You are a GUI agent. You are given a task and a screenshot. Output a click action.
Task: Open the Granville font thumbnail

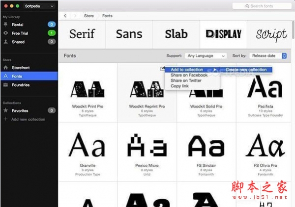coord(87,145)
